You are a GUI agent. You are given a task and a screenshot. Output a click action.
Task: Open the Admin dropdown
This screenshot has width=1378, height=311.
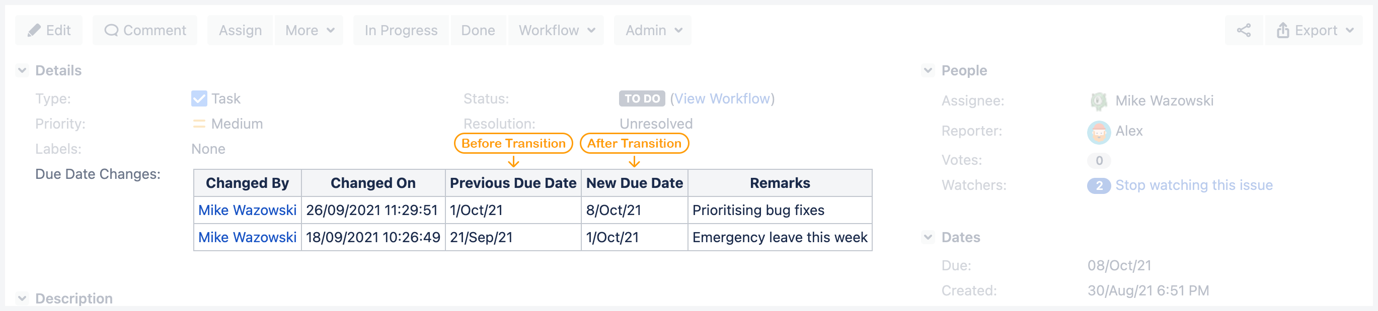tap(652, 31)
